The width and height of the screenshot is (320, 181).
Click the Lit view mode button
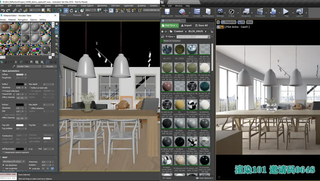(x=241, y=22)
